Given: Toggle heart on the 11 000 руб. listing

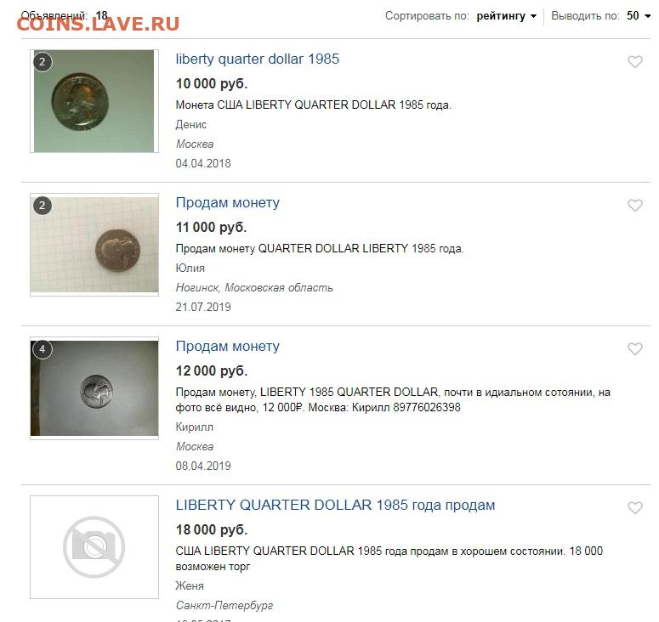Looking at the screenshot, I should 635,206.
